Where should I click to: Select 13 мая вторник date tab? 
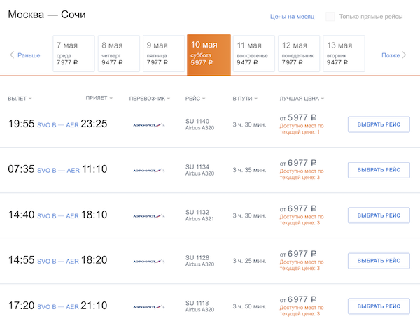[342, 54]
